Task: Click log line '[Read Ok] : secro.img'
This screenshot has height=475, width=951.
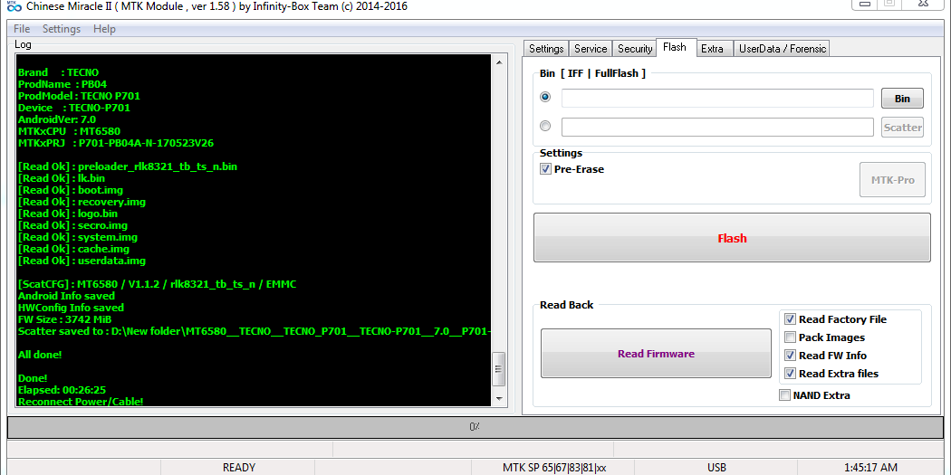Action: click(72, 225)
